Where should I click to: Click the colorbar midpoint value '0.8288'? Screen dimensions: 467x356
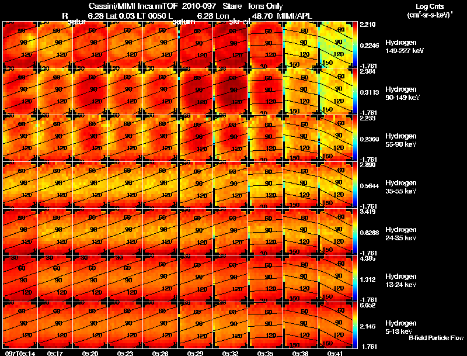click(x=370, y=233)
